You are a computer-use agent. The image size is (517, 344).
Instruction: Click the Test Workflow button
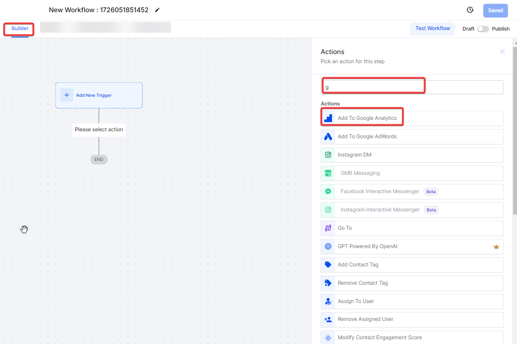(433, 29)
